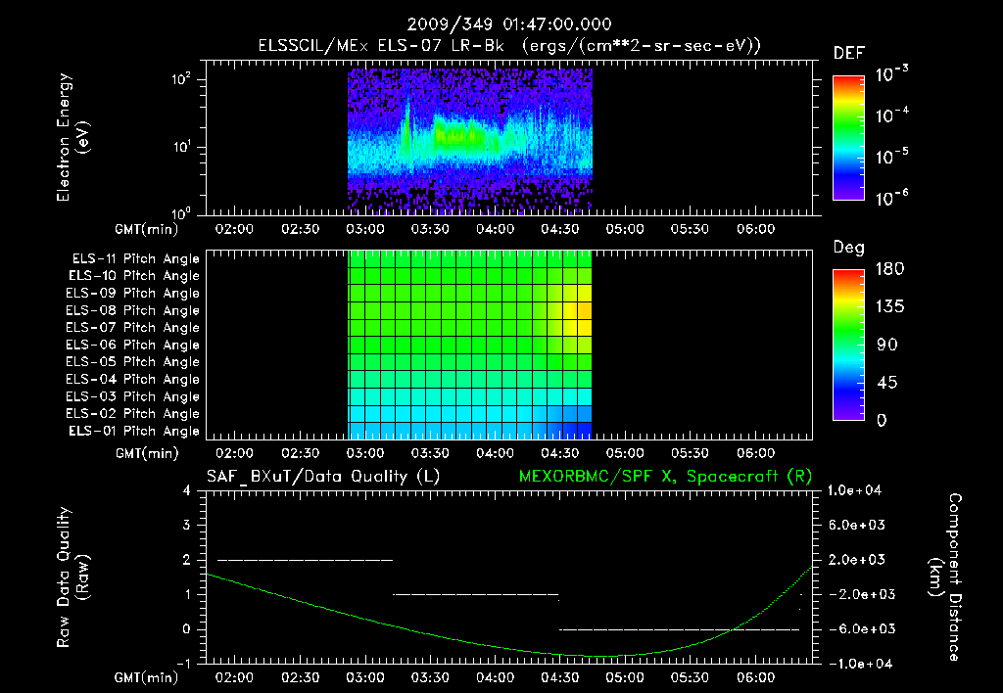Click the DEF color bar label

(848, 53)
